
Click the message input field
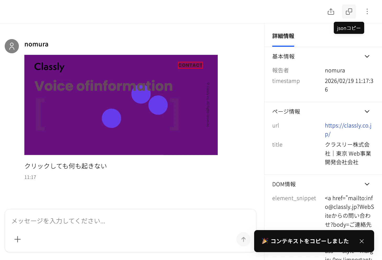130,221
